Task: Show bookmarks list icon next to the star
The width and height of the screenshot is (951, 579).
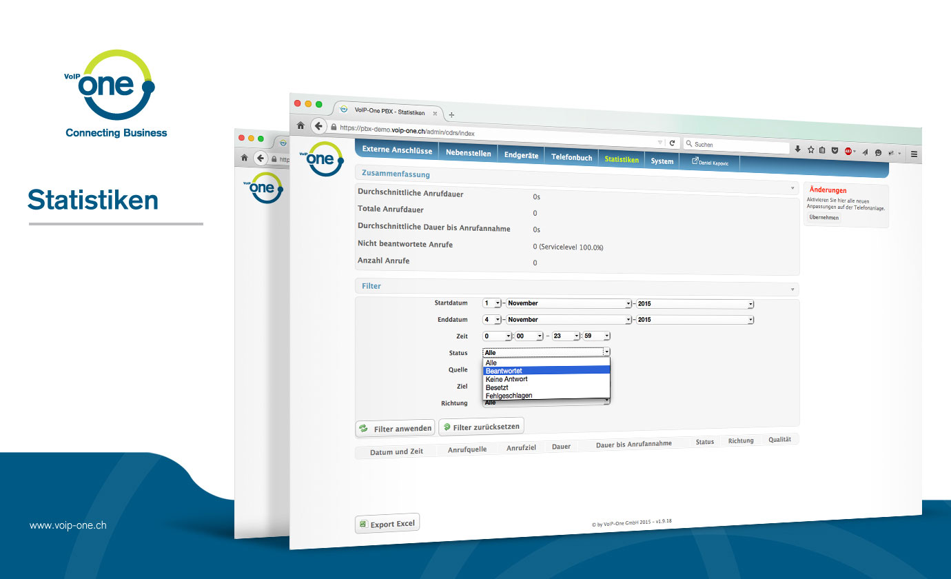Action: [x=822, y=150]
